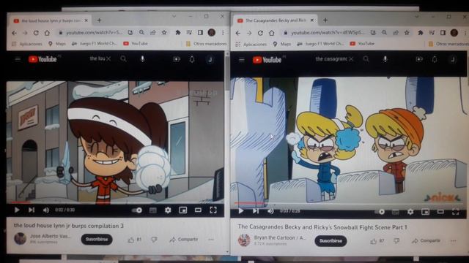Image resolution: width=469 pixels, height=263 pixels.
Task: Open more actions under right video
Action: click(x=454, y=241)
